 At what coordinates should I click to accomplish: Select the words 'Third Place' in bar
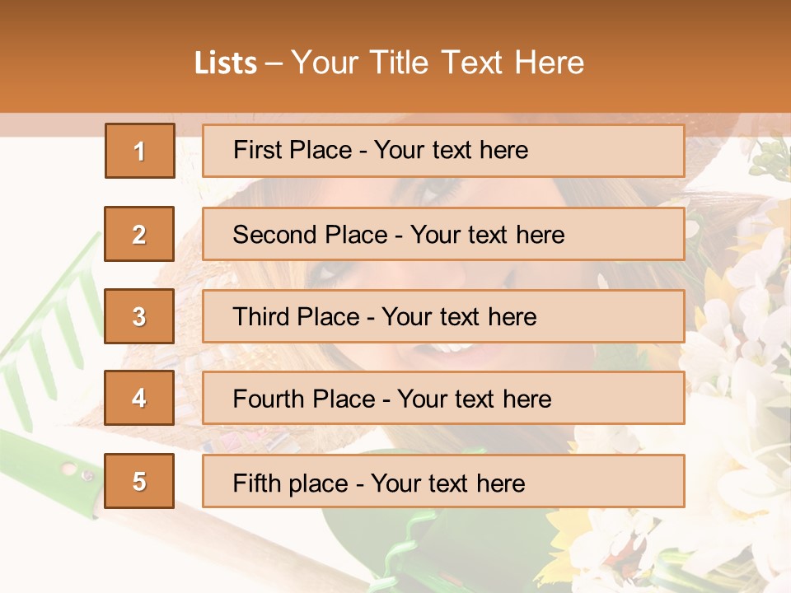pos(296,316)
